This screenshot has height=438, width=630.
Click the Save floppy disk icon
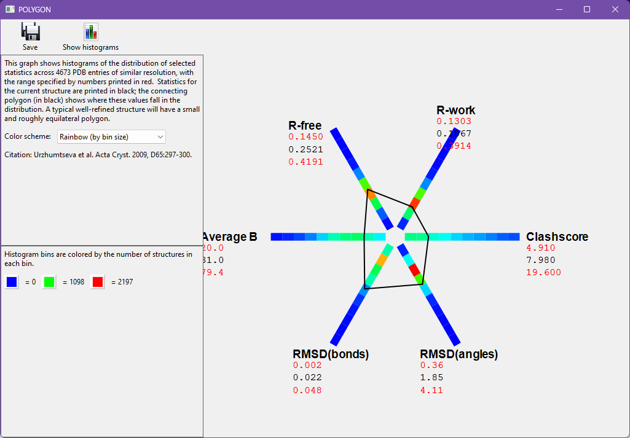point(30,32)
